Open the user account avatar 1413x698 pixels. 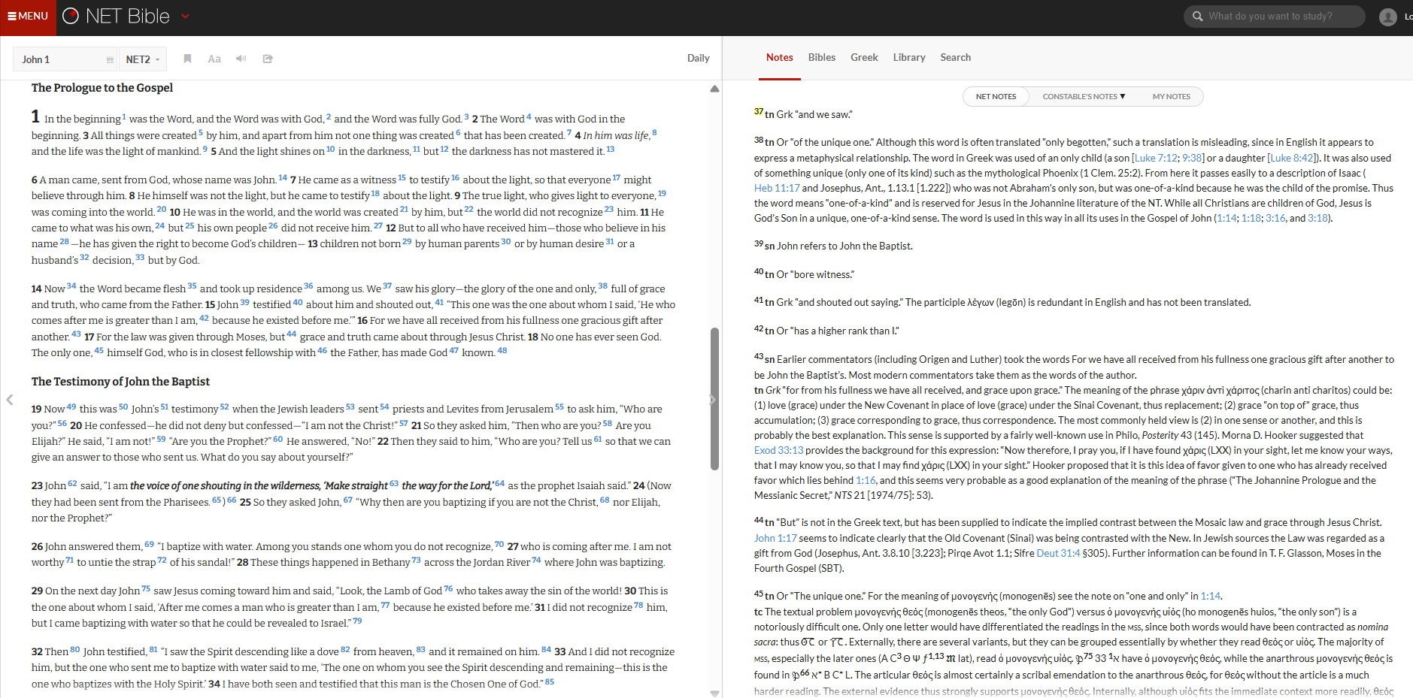1387,17
